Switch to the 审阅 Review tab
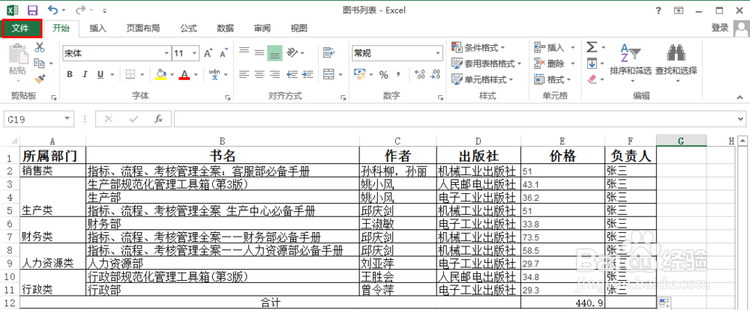 [x=262, y=28]
